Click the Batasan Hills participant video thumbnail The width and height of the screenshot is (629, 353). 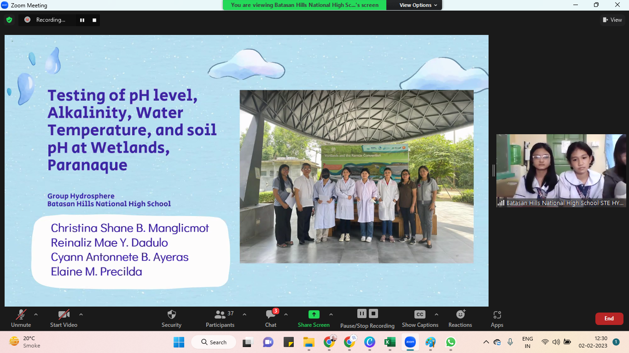561,170
